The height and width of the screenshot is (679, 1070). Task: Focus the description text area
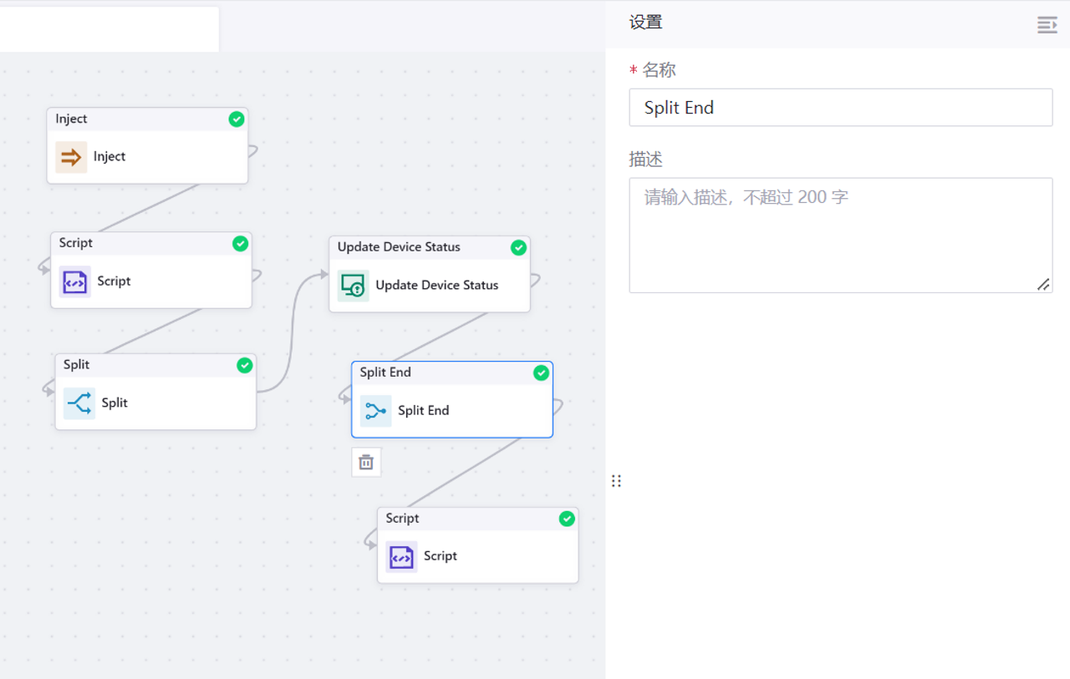pyautogui.click(x=840, y=235)
